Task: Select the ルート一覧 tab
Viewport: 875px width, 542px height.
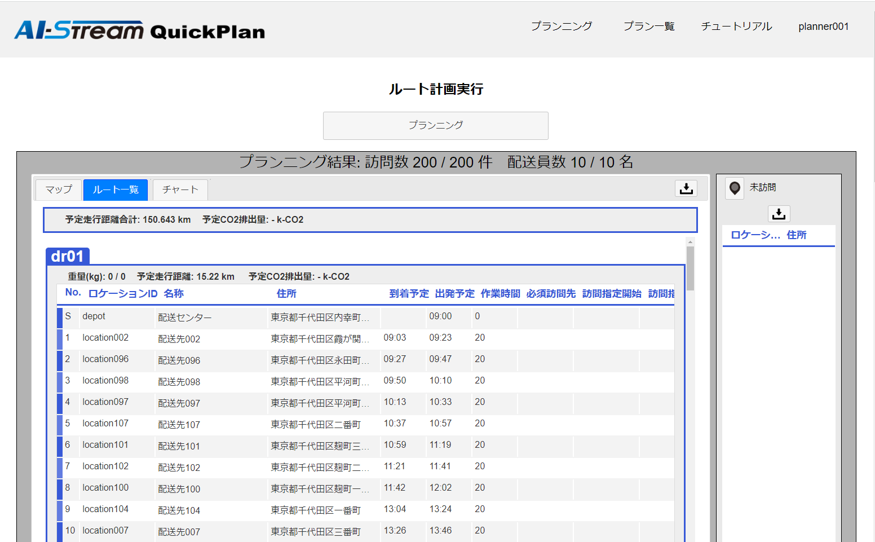Action: (116, 190)
